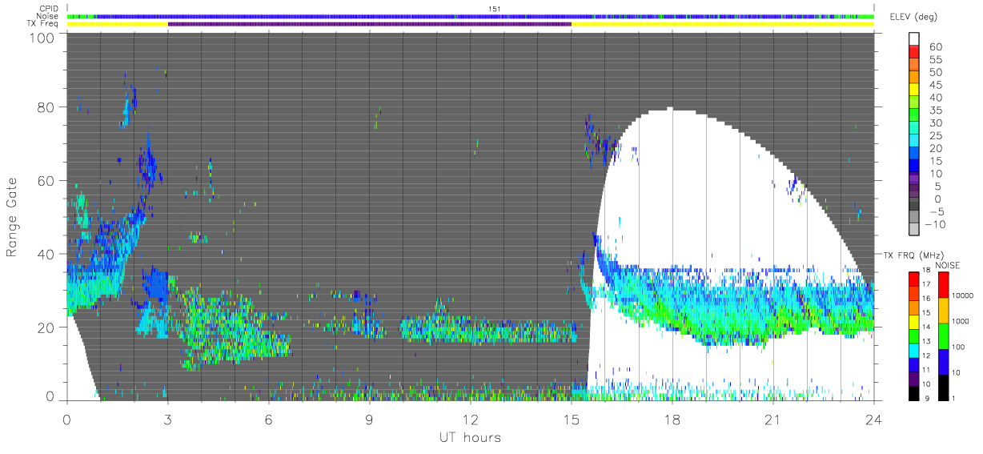Click the 'NOISE' legend title
This screenshot has height=454, width=983.
coord(949,264)
